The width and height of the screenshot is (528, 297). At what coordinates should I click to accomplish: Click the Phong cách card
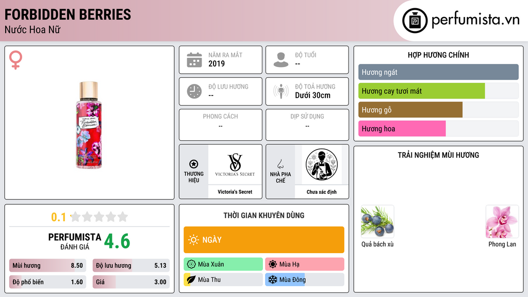pyautogui.click(x=221, y=125)
